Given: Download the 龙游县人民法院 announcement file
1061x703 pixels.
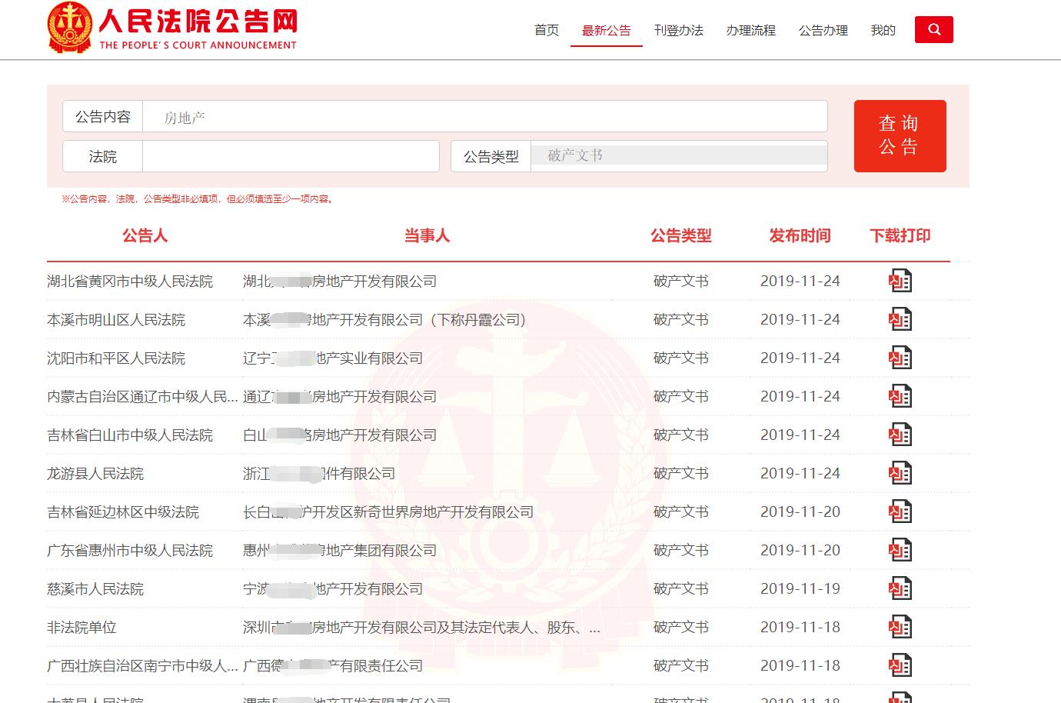Looking at the screenshot, I should [900, 472].
